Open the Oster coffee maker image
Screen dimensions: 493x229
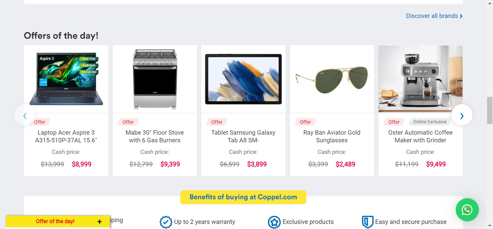(421, 79)
